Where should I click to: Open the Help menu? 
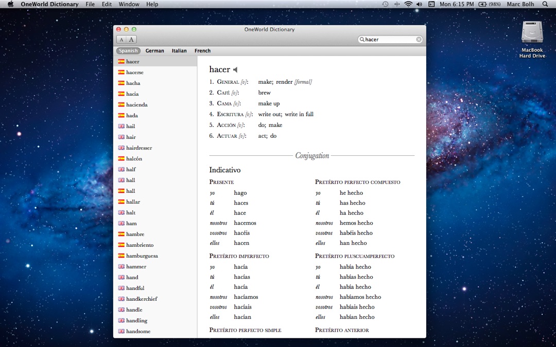click(152, 4)
